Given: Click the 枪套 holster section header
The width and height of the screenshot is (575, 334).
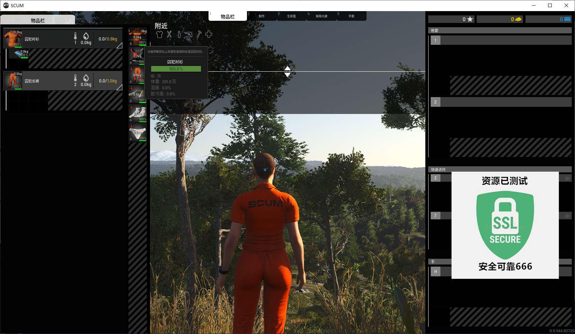Looking at the screenshot, I should click(500, 30).
